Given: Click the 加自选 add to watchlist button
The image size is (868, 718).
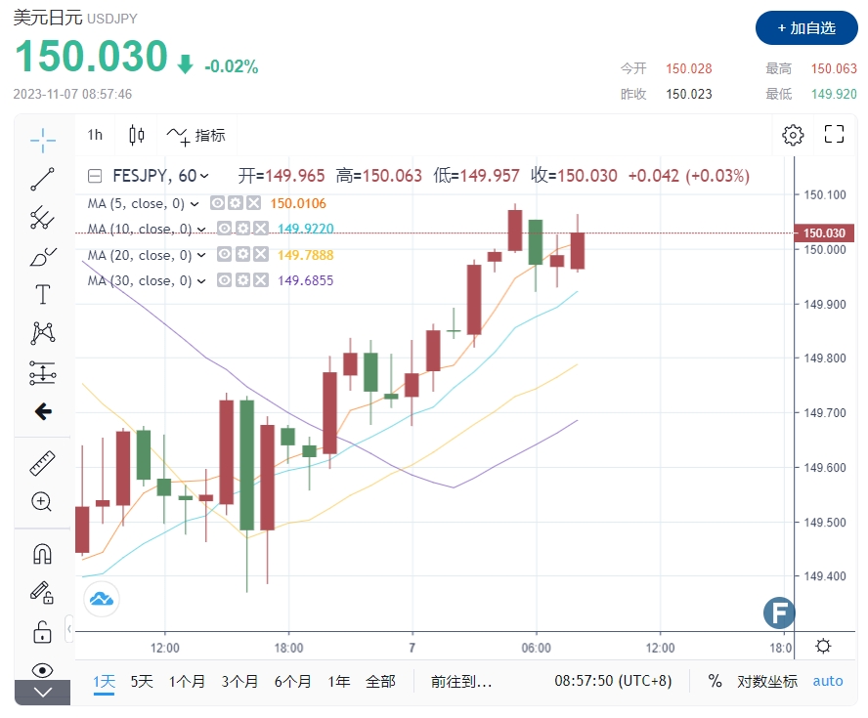Looking at the screenshot, I should (806, 28).
